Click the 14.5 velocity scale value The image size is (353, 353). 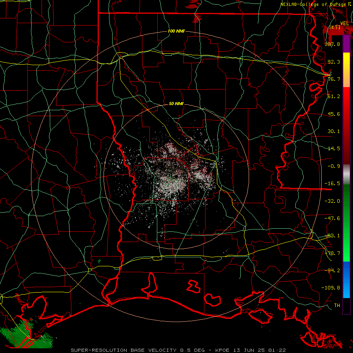click(x=334, y=149)
